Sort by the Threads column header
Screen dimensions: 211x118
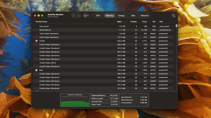(x=133, y=22)
